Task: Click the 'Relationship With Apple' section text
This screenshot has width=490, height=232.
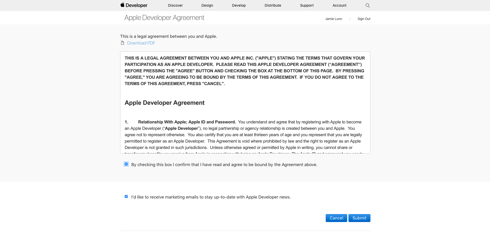Action: point(187,122)
